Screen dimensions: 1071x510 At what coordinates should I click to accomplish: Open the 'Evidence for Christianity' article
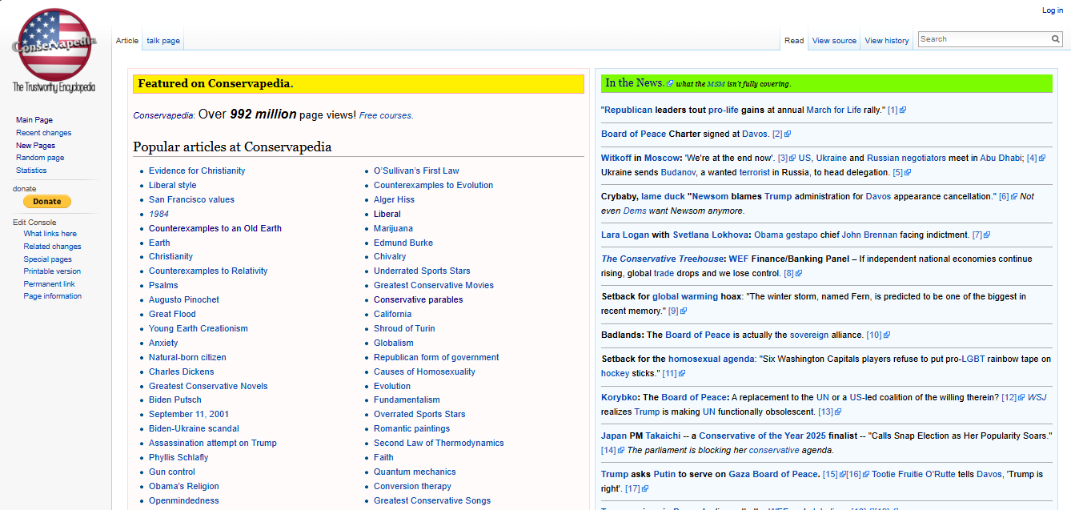pyautogui.click(x=197, y=171)
